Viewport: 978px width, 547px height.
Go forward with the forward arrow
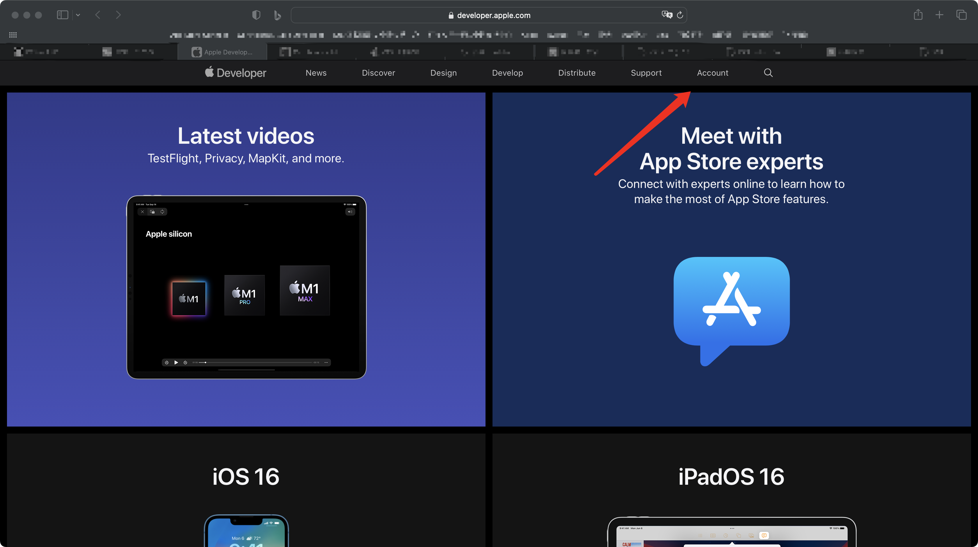[x=118, y=15]
